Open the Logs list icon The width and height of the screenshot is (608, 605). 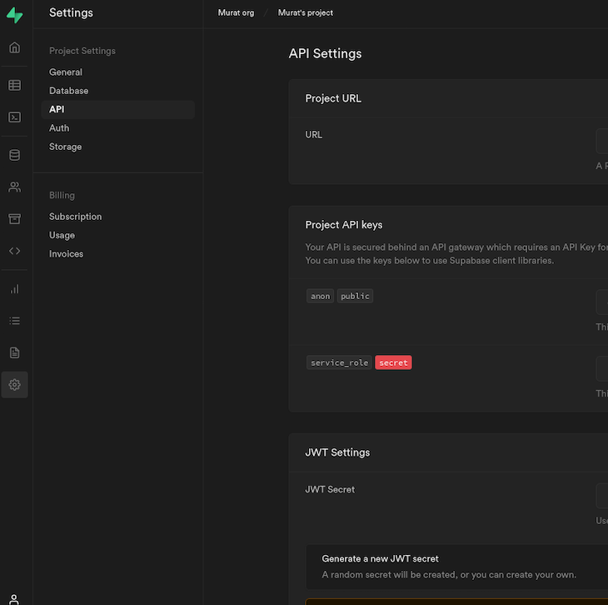(x=14, y=321)
